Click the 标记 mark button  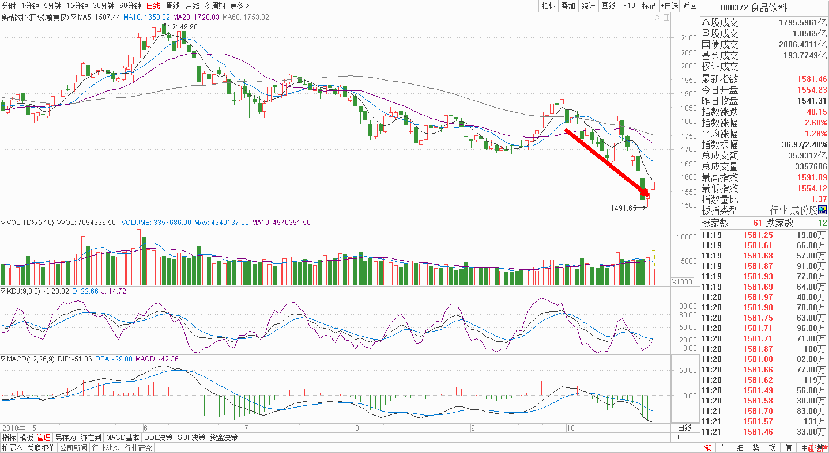click(x=649, y=6)
